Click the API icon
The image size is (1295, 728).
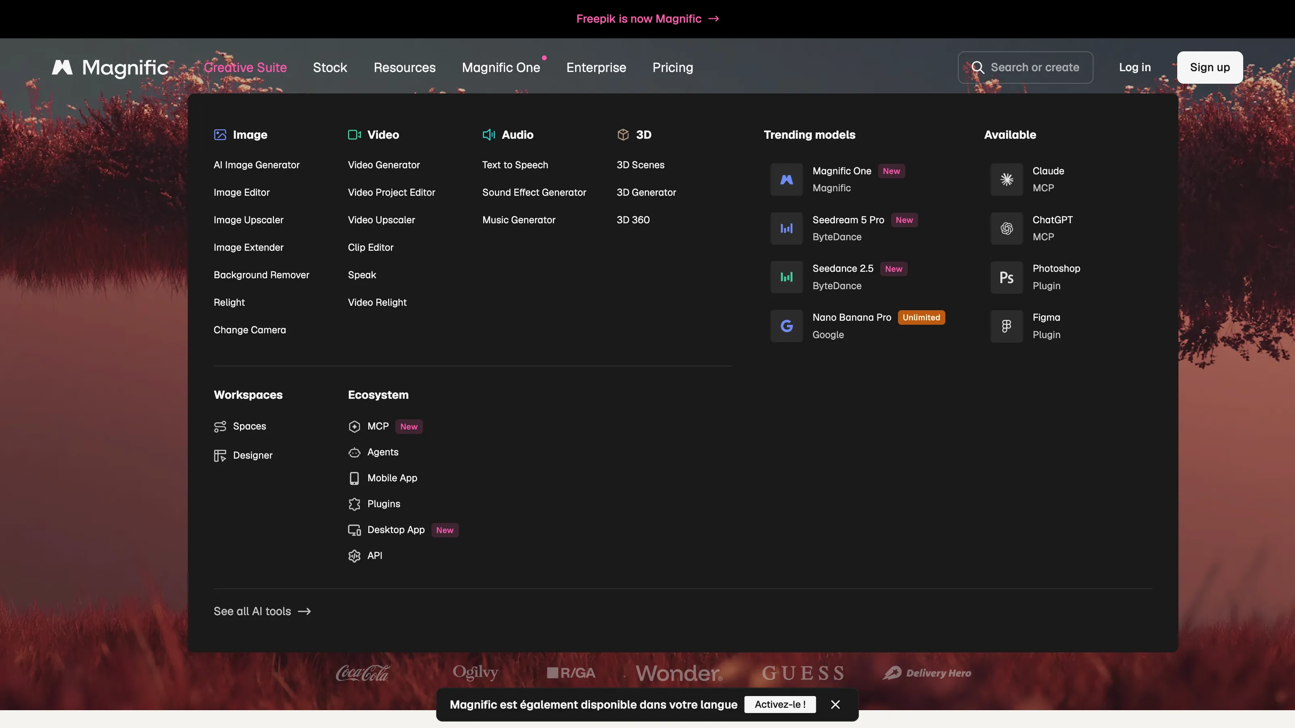pos(355,556)
